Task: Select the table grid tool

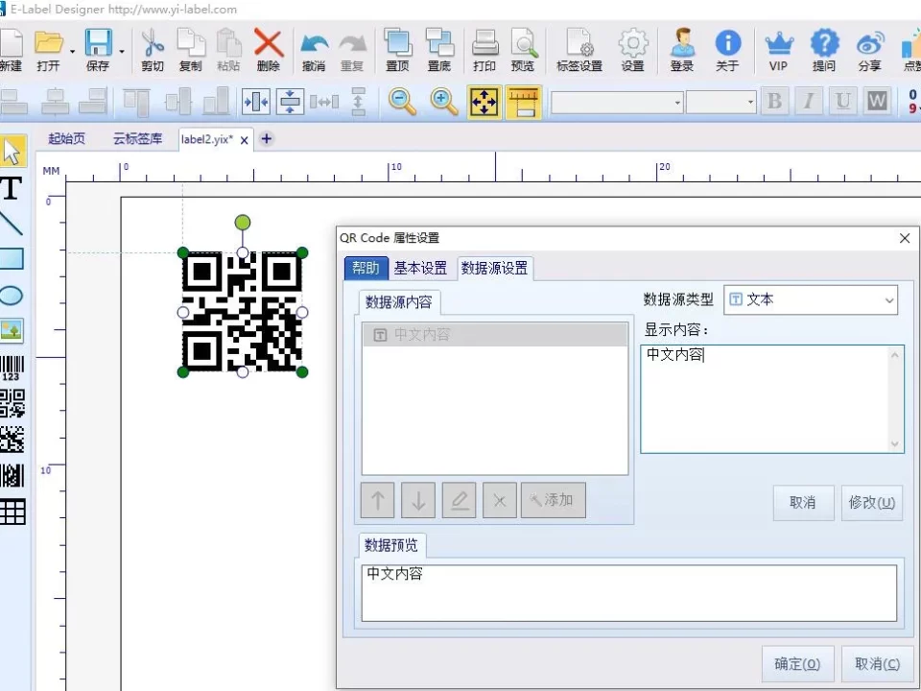Action: pos(12,512)
